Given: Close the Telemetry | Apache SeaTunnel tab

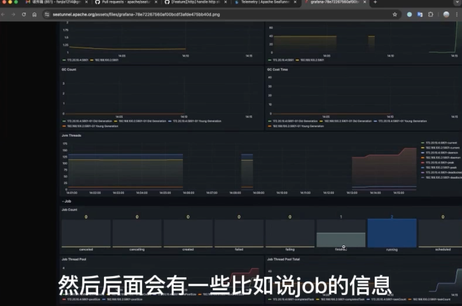Looking at the screenshot, I should [x=295, y=2].
